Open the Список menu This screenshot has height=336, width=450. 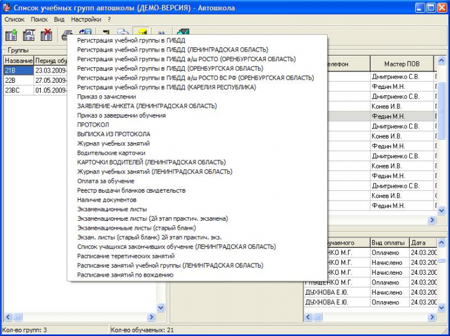coord(14,19)
